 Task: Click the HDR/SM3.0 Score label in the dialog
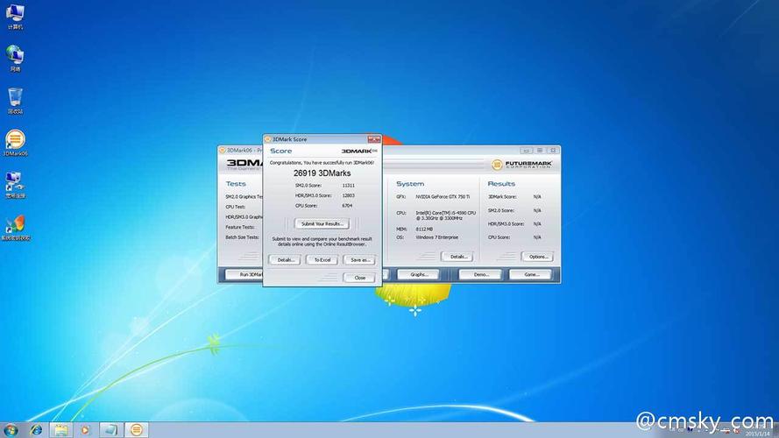point(313,195)
